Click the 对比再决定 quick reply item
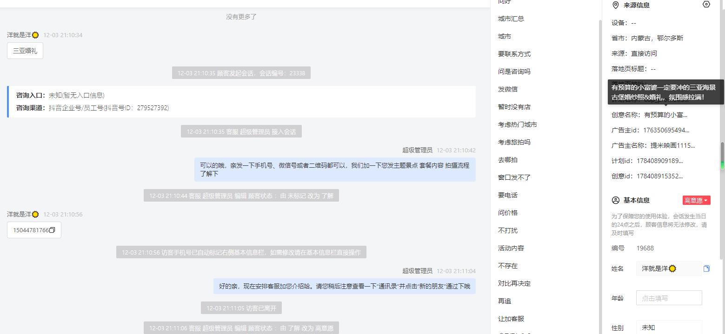This screenshot has height=334, width=725. point(514,283)
